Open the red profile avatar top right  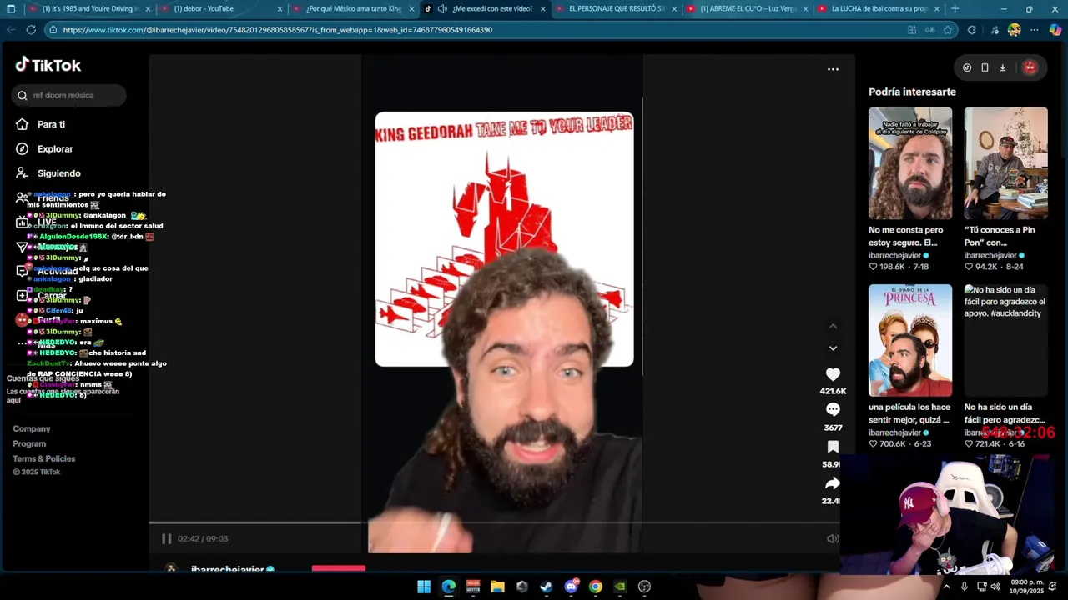(x=1030, y=67)
